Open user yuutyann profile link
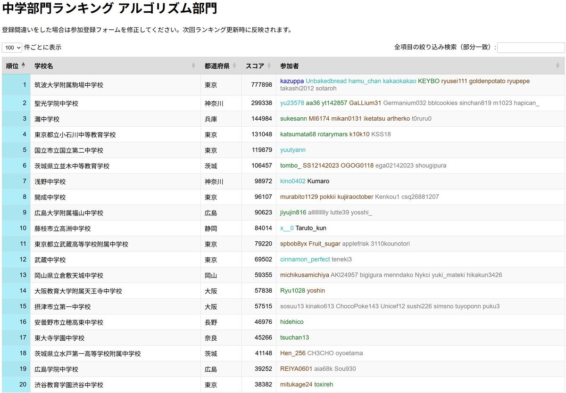This screenshot has height=393, width=566. [x=293, y=150]
